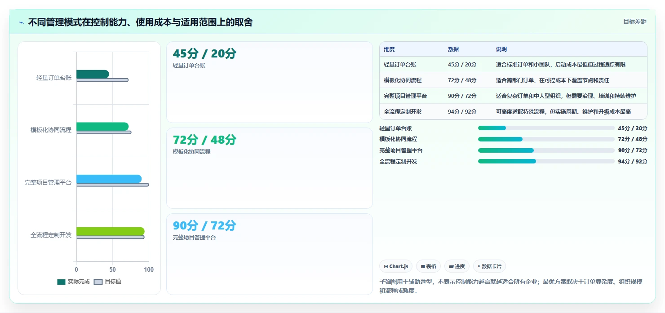Screen dimensions: 665x313
Task: Click the lime green 全流程定制开发 actual bar
Action: point(111,231)
